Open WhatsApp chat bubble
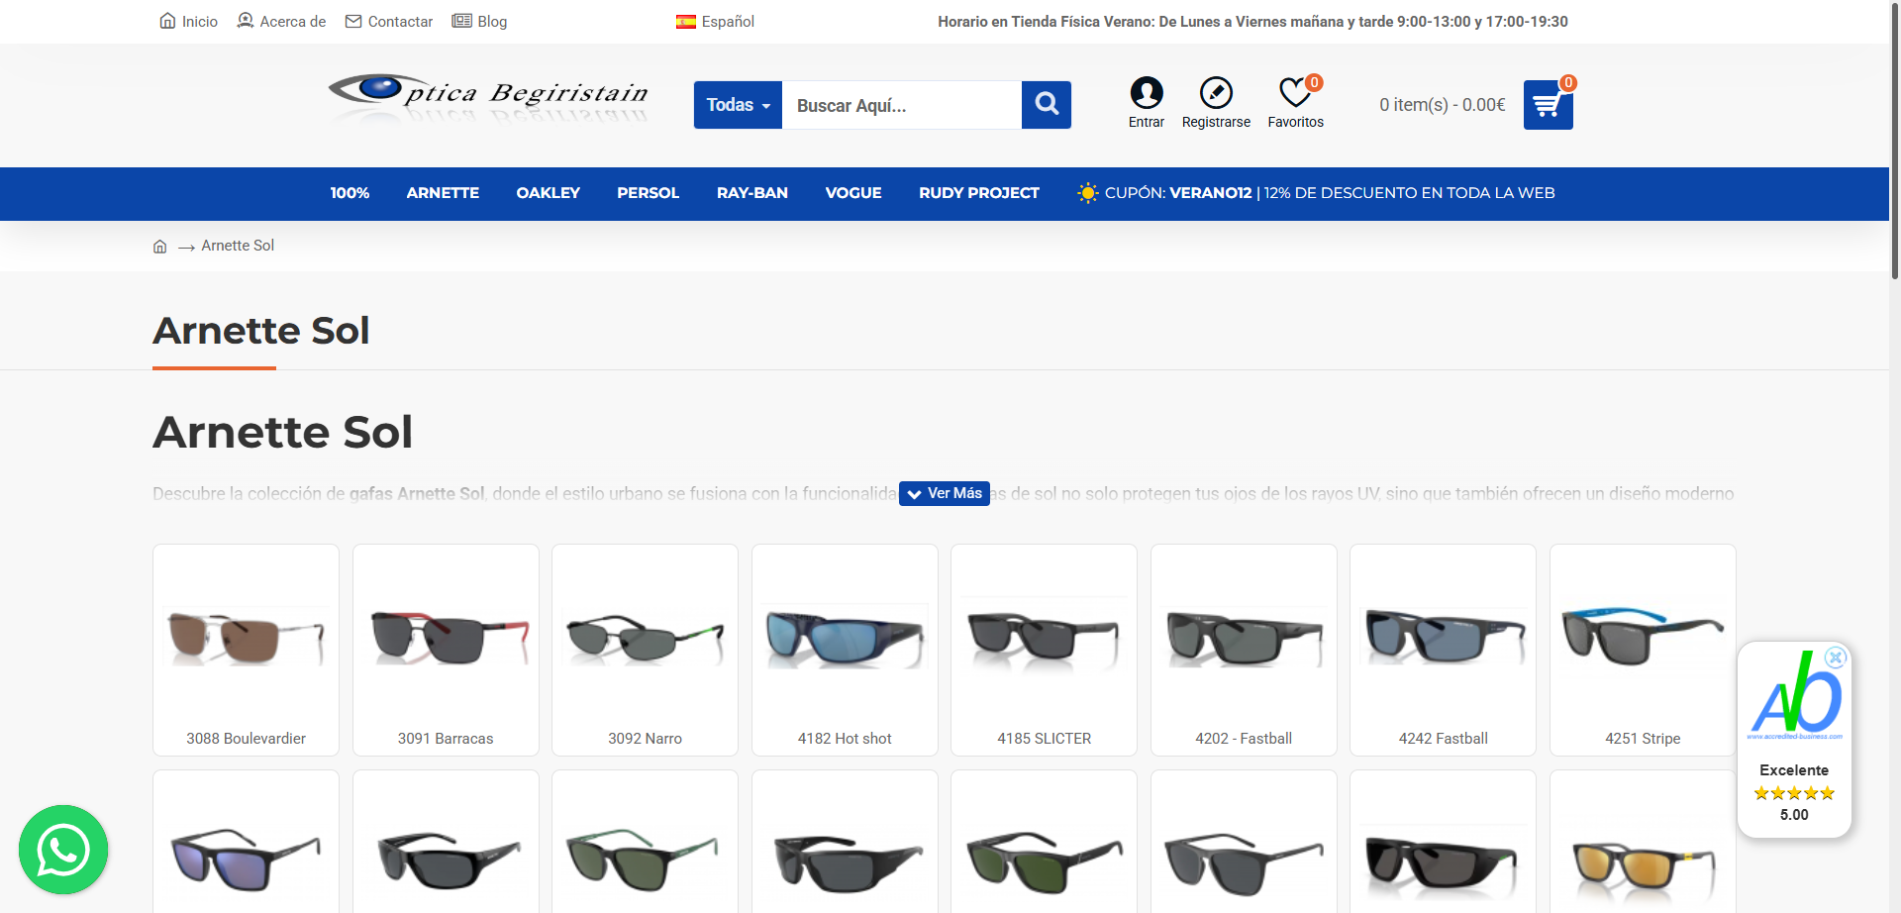The image size is (1901, 913). point(63,850)
